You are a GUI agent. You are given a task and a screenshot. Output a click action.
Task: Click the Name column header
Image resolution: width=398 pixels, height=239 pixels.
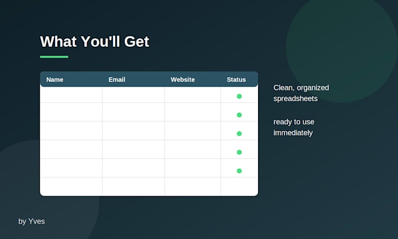click(x=54, y=79)
